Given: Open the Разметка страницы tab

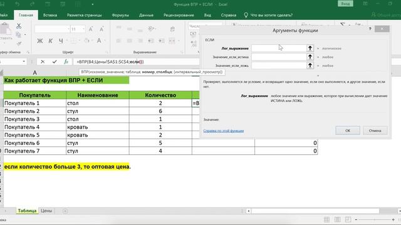Looking at the screenshot, I should [x=85, y=15].
